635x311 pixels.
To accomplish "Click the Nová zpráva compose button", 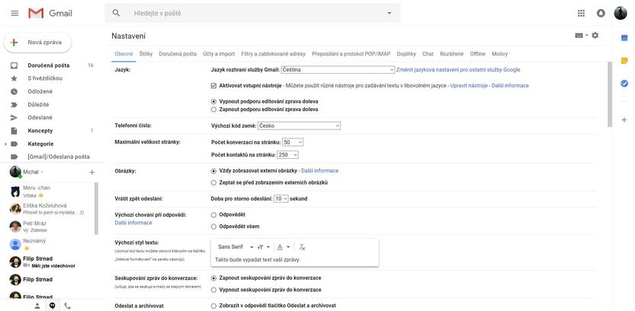I will pyautogui.click(x=37, y=43).
